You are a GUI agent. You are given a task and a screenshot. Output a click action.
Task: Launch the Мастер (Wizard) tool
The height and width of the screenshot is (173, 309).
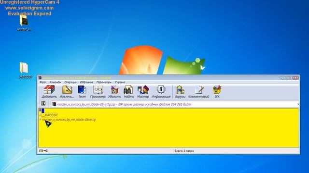click(143, 92)
